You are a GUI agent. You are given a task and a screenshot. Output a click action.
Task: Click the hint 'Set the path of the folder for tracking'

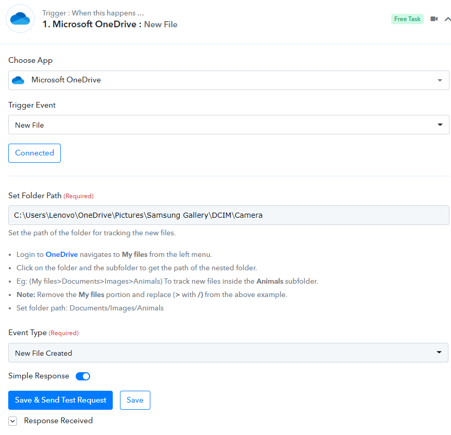click(92, 233)
